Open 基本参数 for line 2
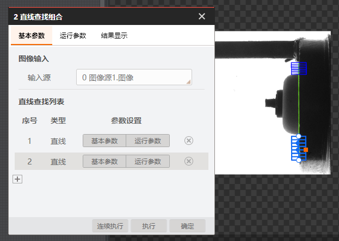 104,161
